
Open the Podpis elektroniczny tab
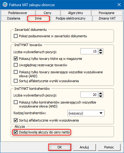pos(71,18)
